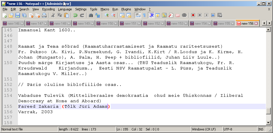
Task: Switch to the new 155 tab
Action: [x=224, y=23]
